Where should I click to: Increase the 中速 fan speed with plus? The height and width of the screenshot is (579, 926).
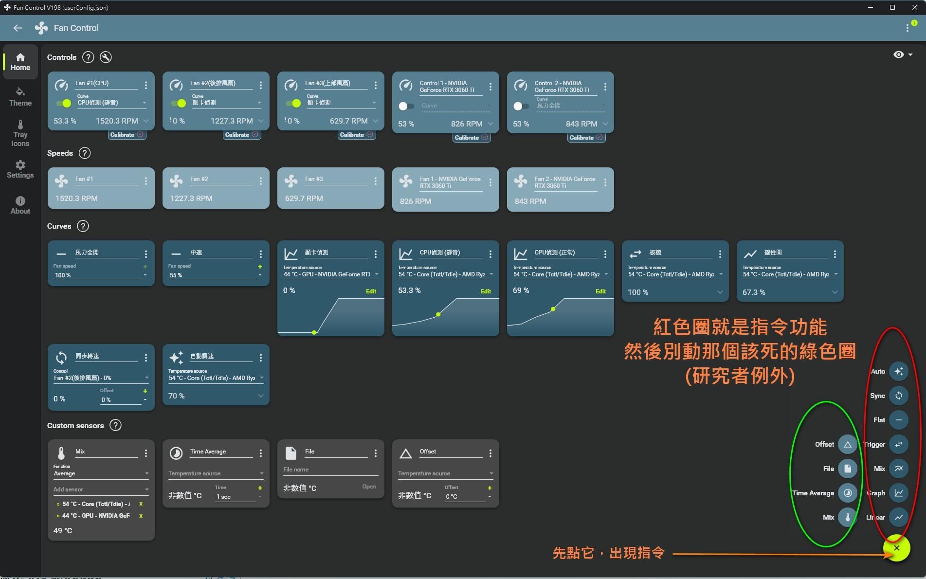pyautogui.click(x=260, y=267)
